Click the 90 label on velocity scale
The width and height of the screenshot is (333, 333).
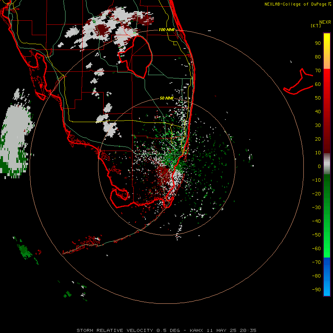318,43
